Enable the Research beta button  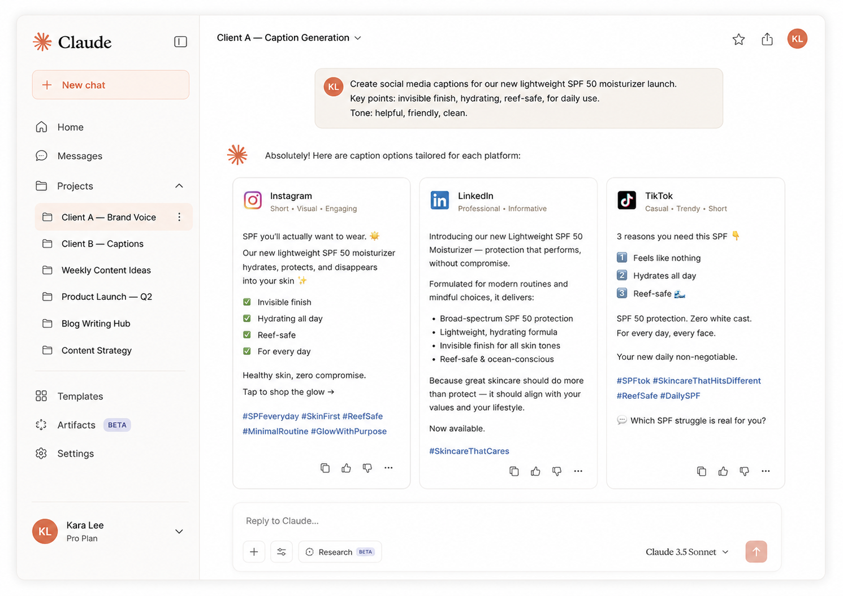coord(340,552)
